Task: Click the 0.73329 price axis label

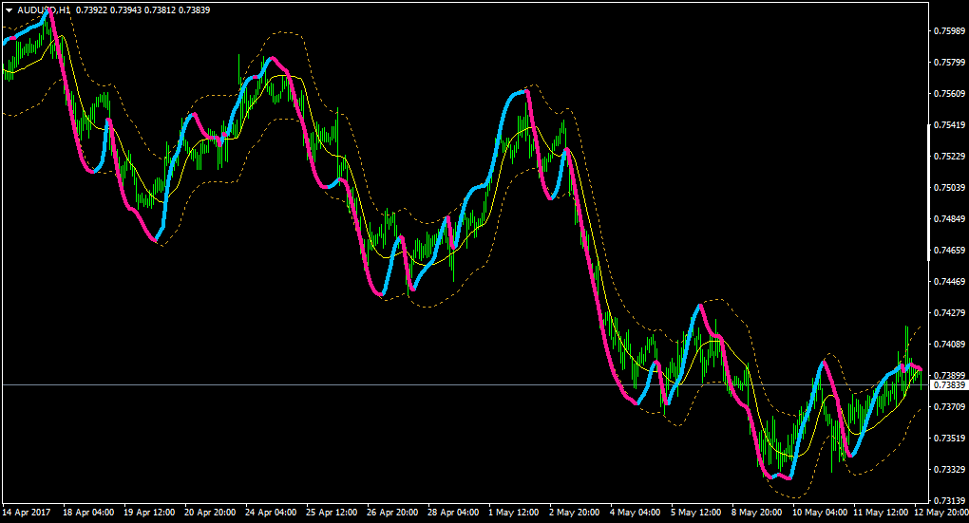Action: pos(949,470)
